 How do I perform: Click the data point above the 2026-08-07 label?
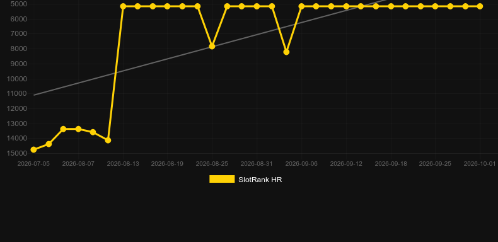pos(78,129)
